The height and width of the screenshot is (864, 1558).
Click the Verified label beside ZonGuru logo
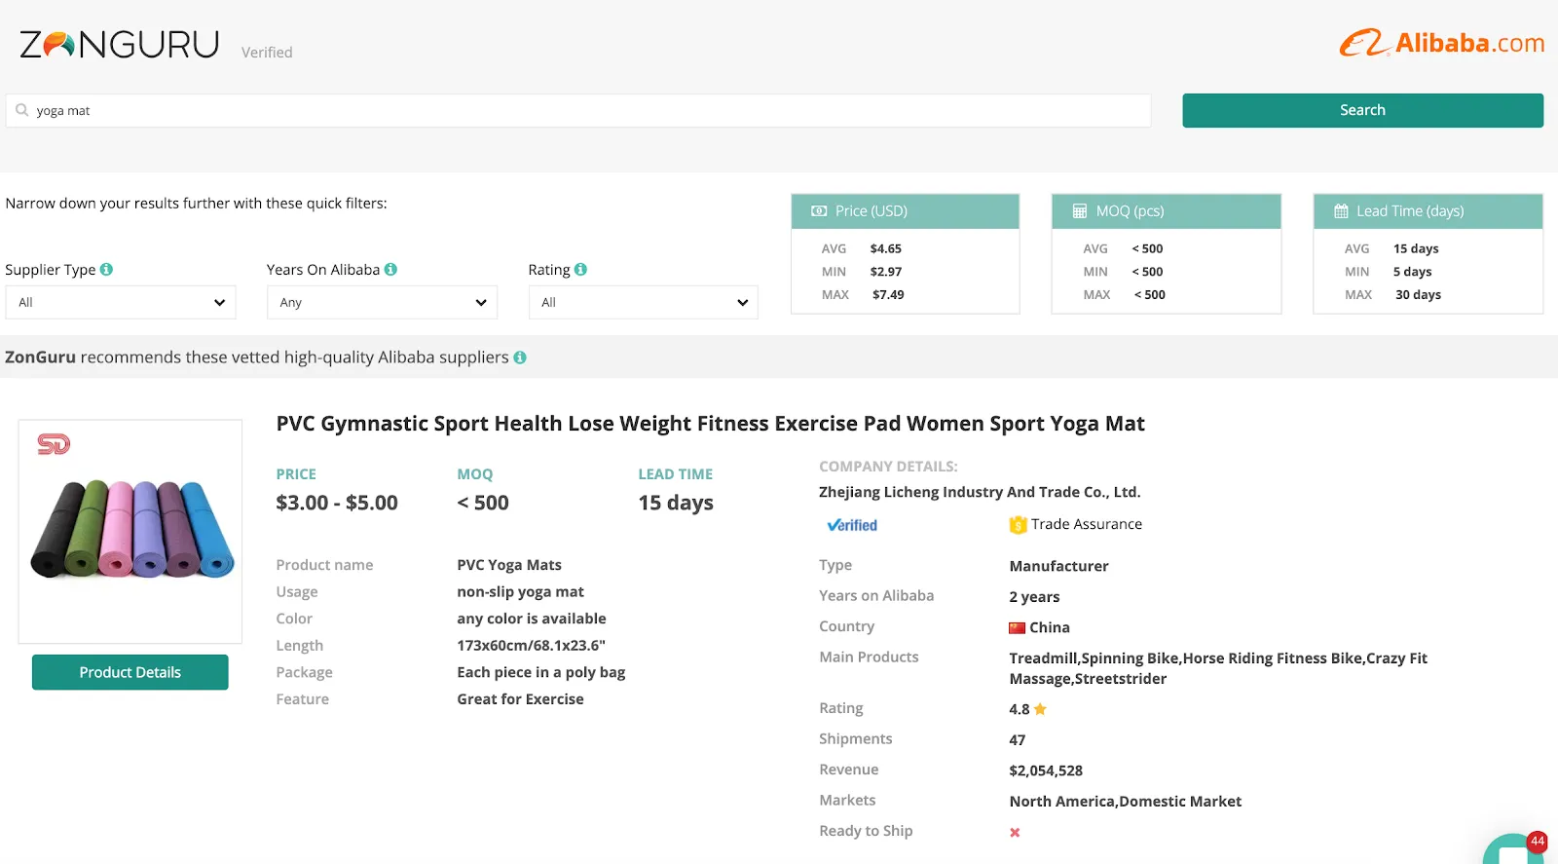pyautogui.click(x=267, y=53)
